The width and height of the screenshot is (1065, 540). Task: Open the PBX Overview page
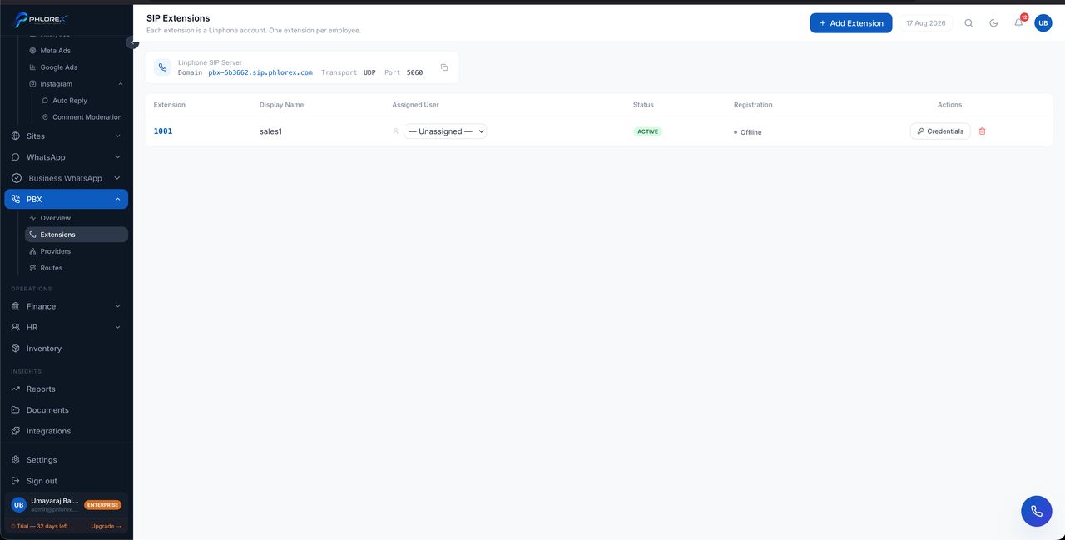[x=55, y=218]
